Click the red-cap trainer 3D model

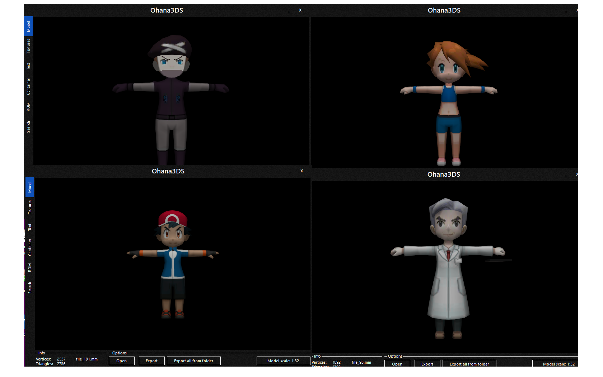(x=173, y=264)
